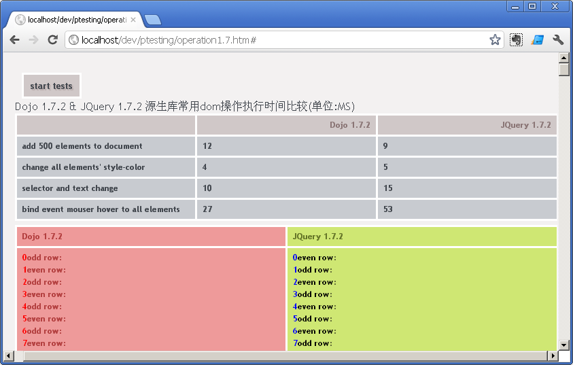Click the green JQuery 1.7.2 panel header
573x365 pixels.
tap(422, 237)
